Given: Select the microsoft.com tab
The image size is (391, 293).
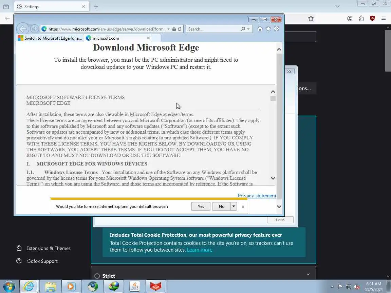Looking at the screenshot, I should tap(118, 38).
